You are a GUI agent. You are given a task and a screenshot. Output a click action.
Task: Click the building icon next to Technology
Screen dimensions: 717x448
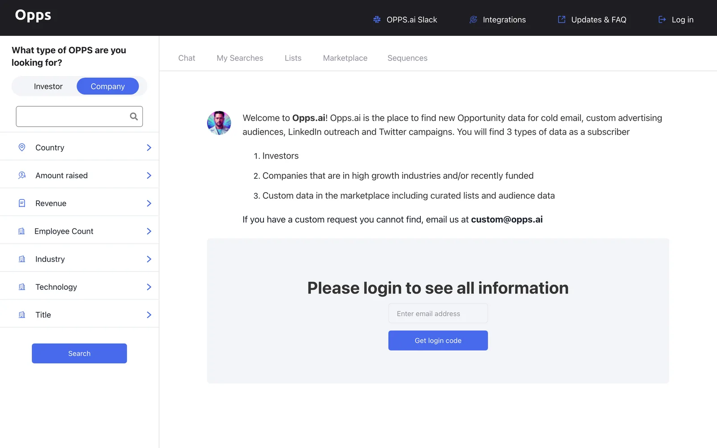click(22, 287)
